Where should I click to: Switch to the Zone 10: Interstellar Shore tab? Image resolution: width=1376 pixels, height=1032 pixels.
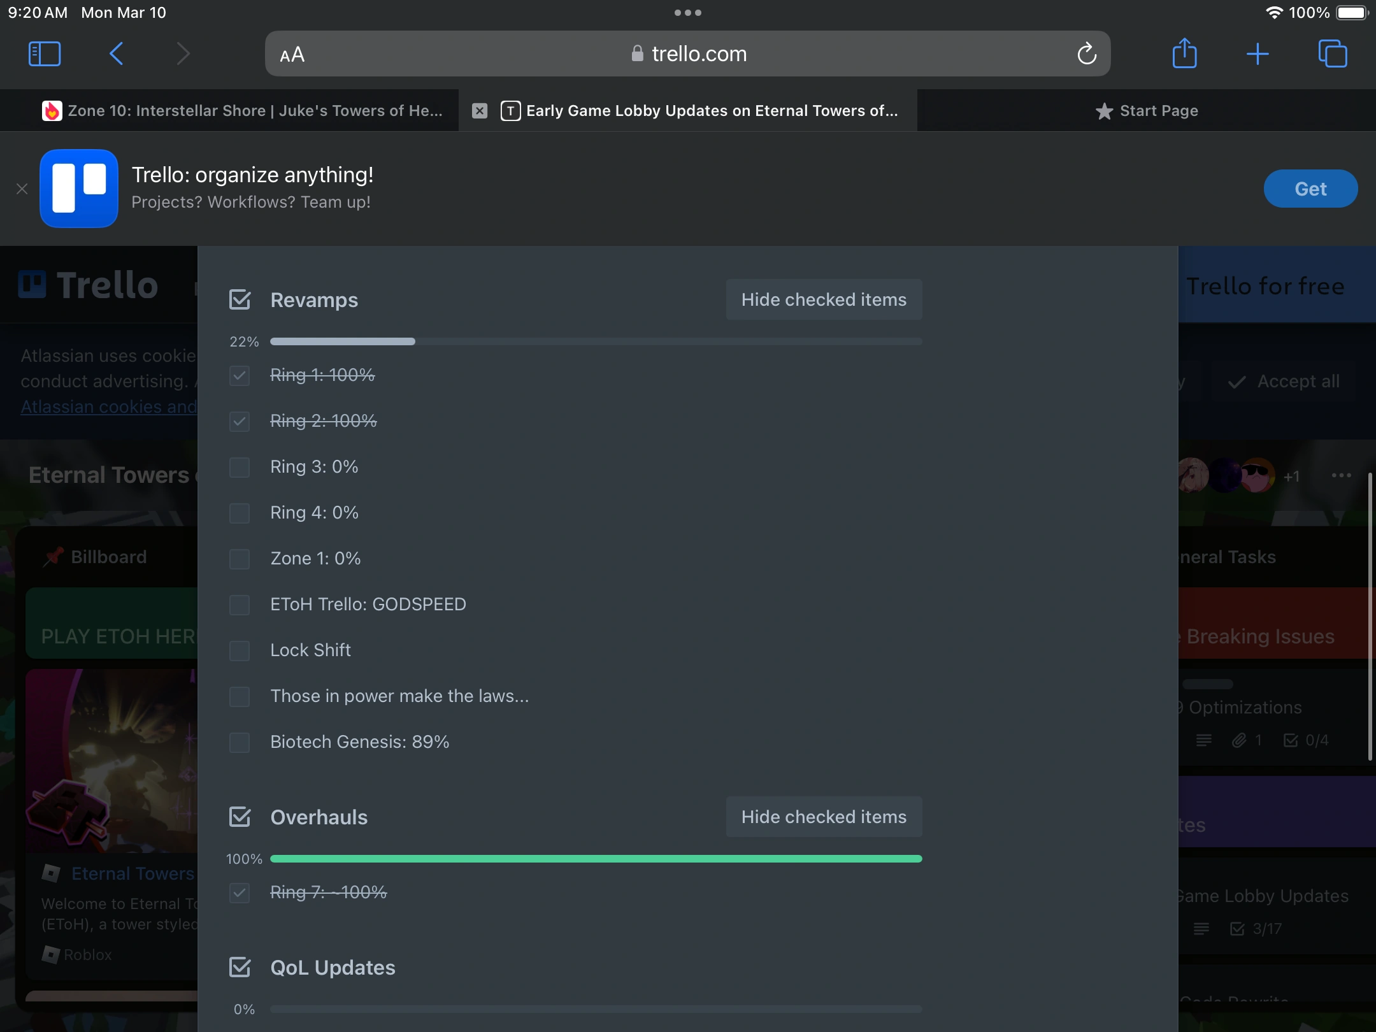point(242,111)
